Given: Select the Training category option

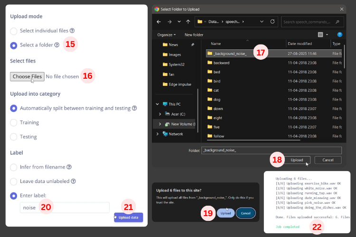Looking at the screenshot, I should 14,122.
